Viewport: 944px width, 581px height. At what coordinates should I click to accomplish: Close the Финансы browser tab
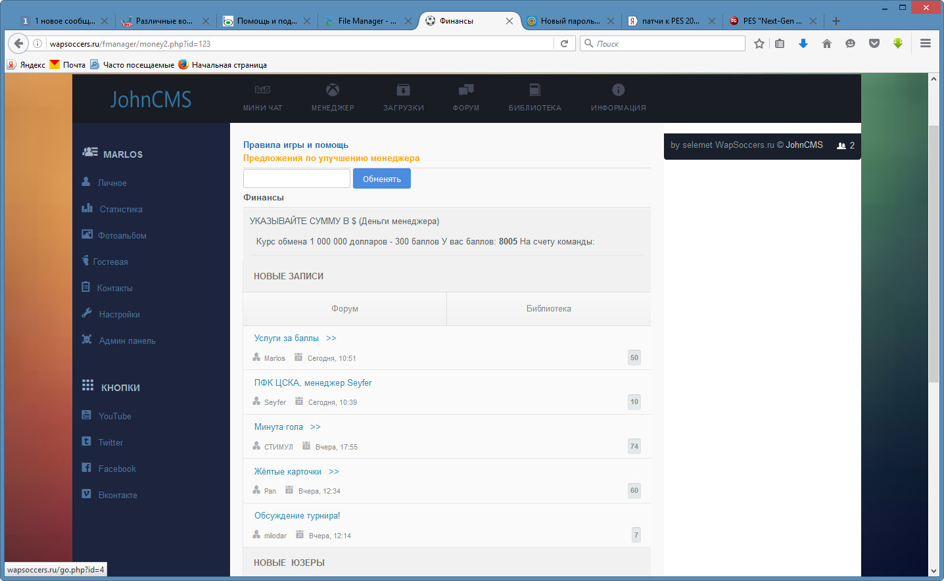[x=509, y=21]
